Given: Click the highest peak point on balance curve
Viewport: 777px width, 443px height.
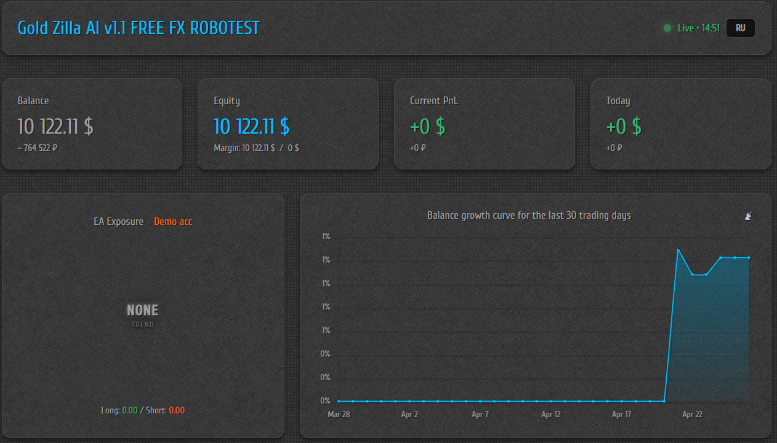Looking at the screenshot, I should pyautogui.click(x=678, y=250).
